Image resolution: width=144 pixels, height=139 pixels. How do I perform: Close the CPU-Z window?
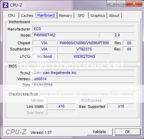click(x=134, y=4)
